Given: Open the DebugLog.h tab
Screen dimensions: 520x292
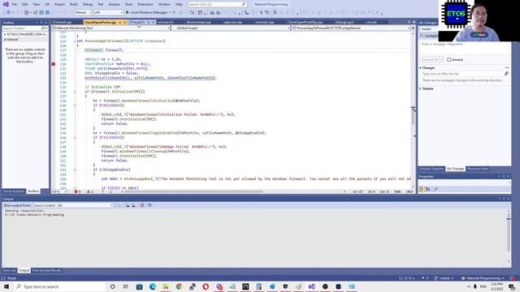Looking at the screenshot, I should click(344, 22).
